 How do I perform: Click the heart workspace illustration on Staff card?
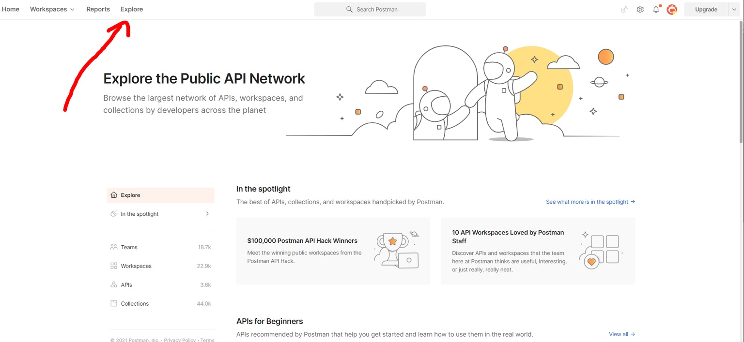601,251
